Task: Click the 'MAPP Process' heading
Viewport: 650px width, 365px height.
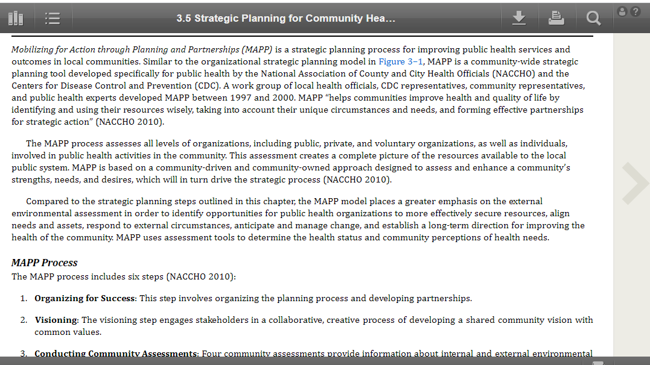Action: point(44,263)
